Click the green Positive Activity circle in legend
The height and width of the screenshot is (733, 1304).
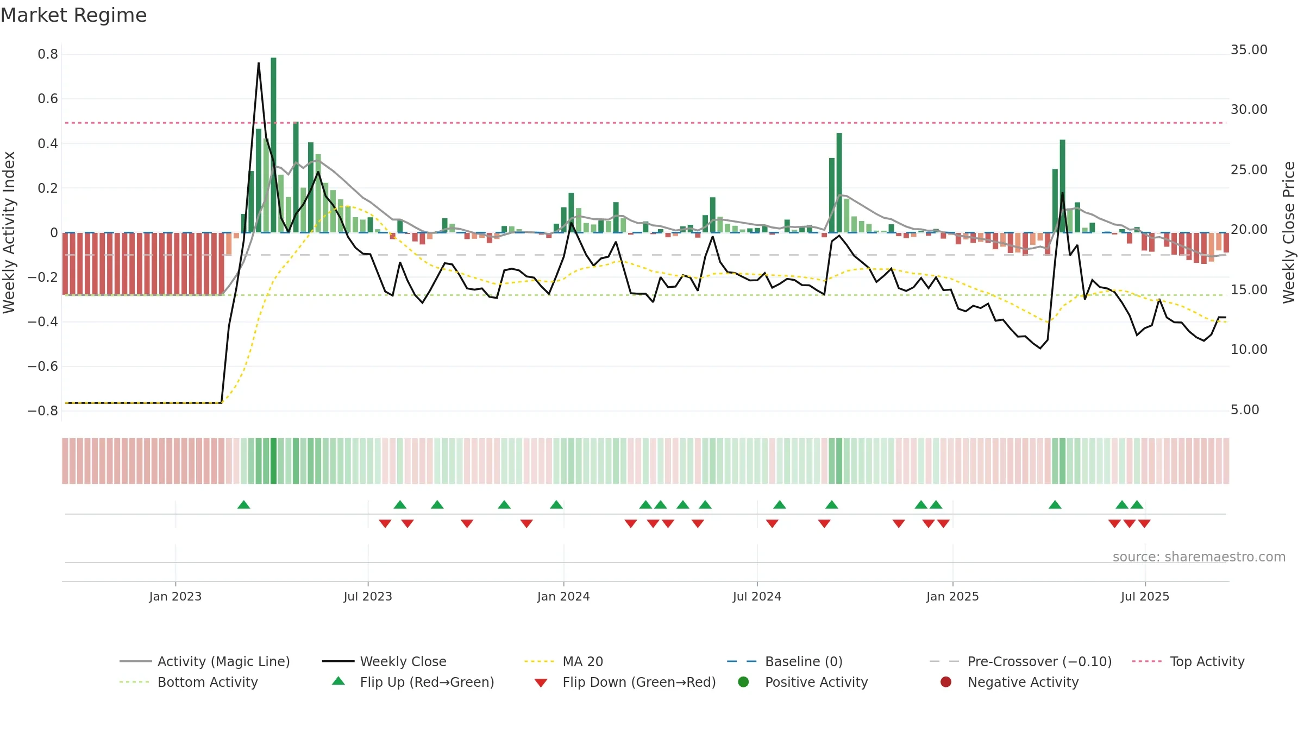[743, 682]
